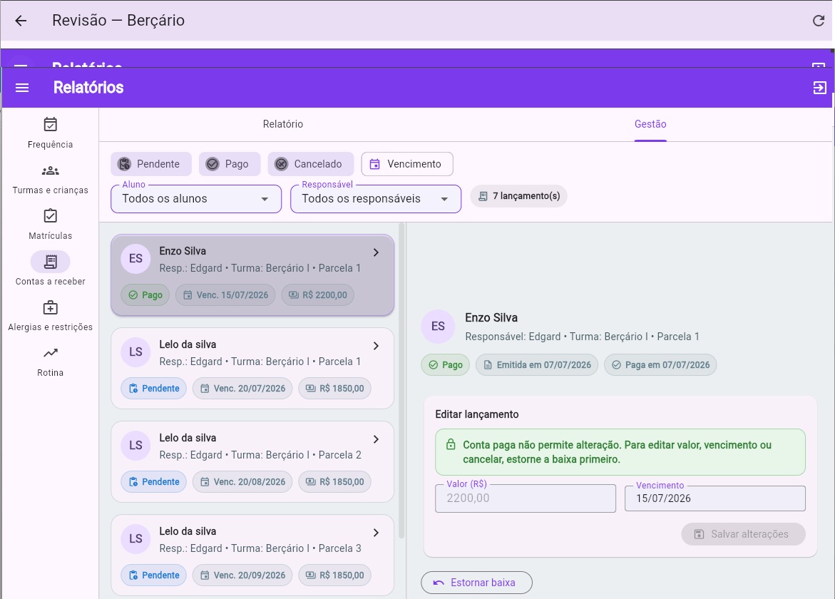Viewport: 835px width, 599px height.
Task: Click the lock icon in the green notice
Action: (x=451, y=444)
